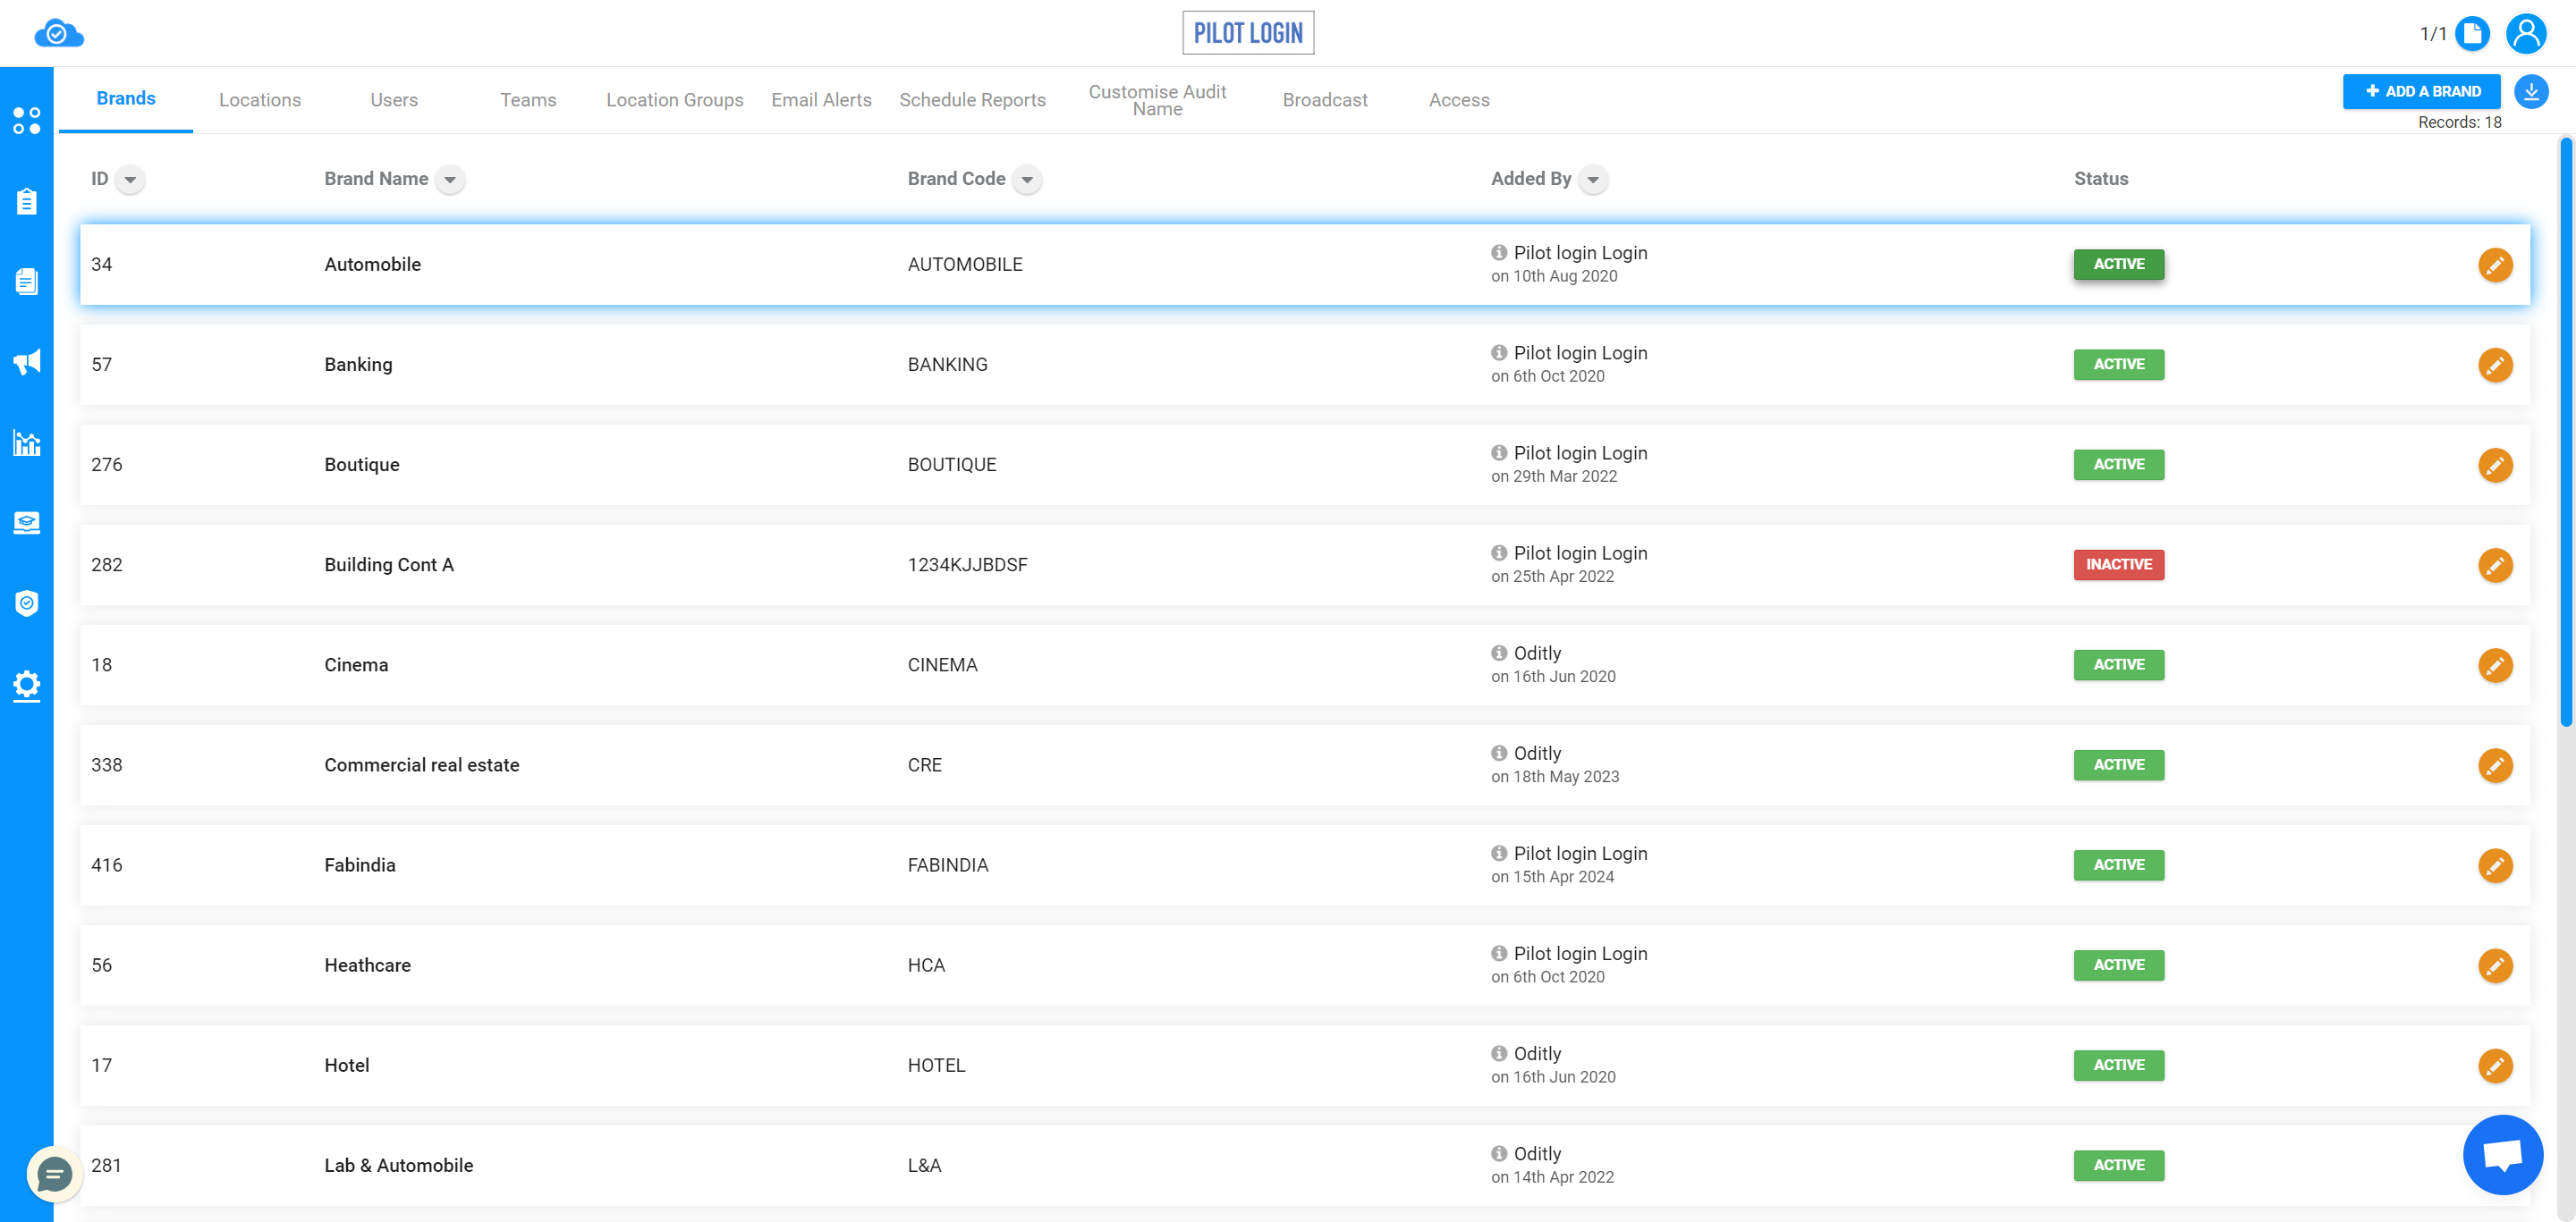The height and width of the screenshot is (1222, 2576).
Task: Open the Brand Code column dropdown
Action: tap(1027, 180)
